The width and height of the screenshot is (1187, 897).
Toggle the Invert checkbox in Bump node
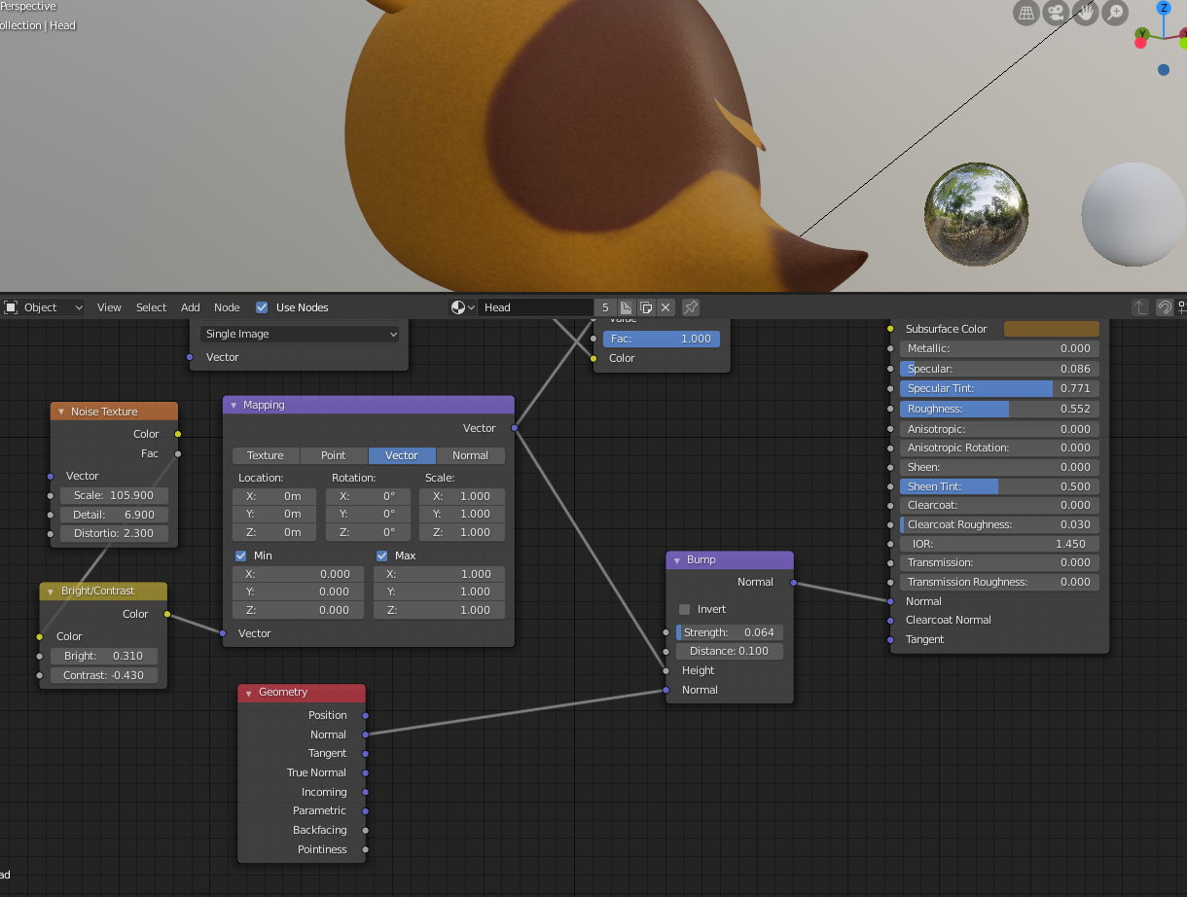[x=684, y=609]
